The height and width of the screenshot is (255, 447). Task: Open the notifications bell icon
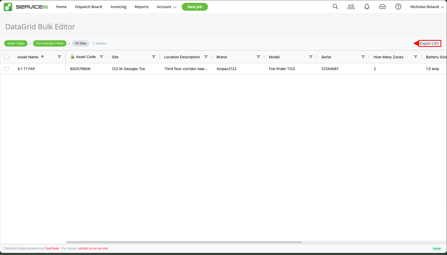point(367,7)
